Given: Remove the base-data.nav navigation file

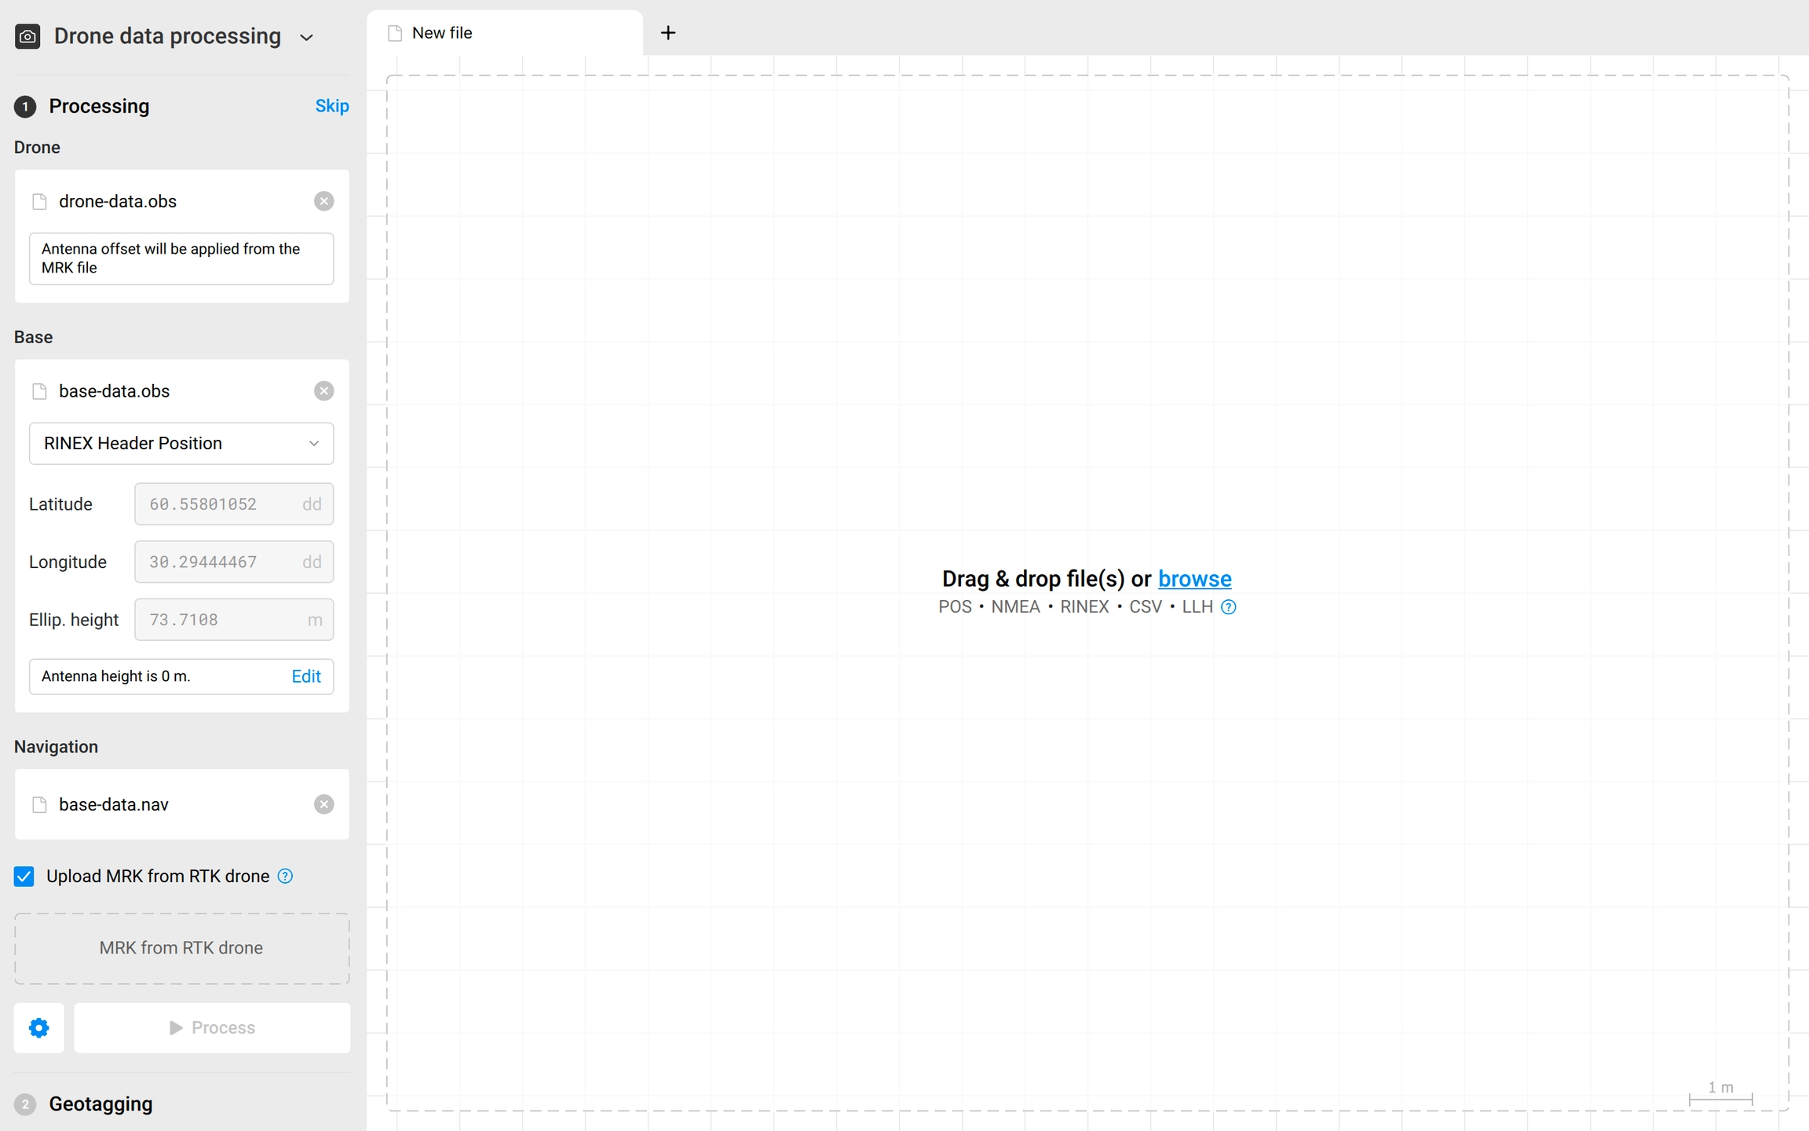Looking at the screenshot, I should [x=323, y=804].
